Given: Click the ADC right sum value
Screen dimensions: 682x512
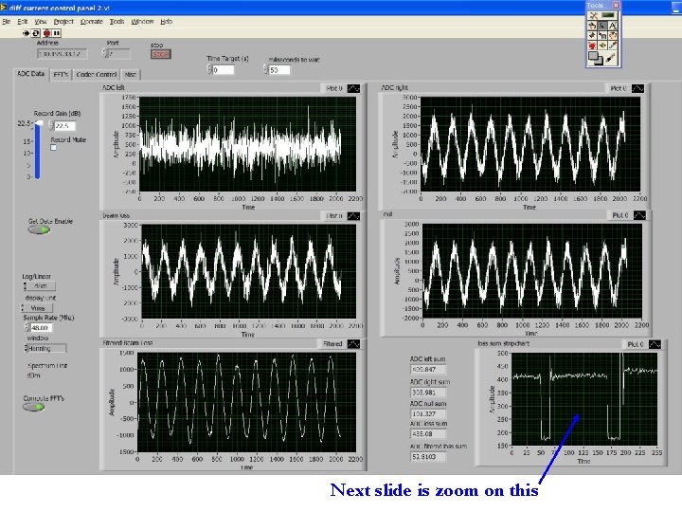Looking at the screenshot, I should point(428,393).
